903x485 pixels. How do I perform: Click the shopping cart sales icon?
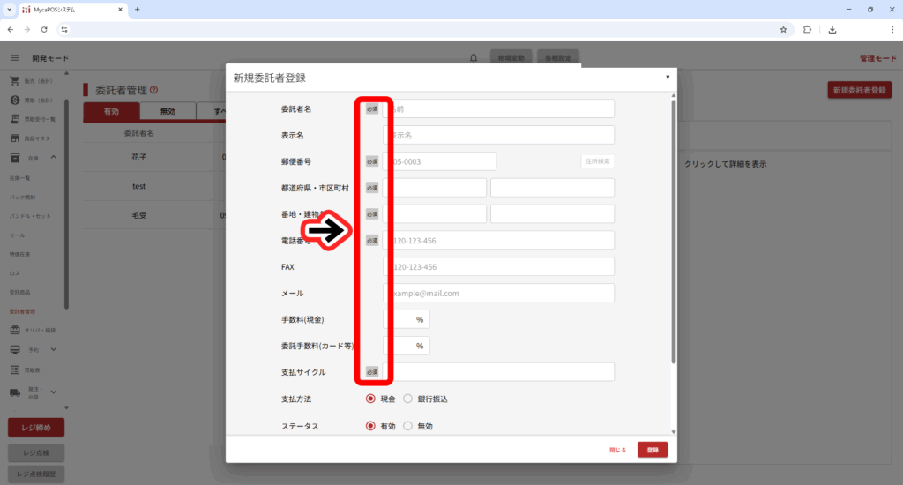click(x=15, y=81)
